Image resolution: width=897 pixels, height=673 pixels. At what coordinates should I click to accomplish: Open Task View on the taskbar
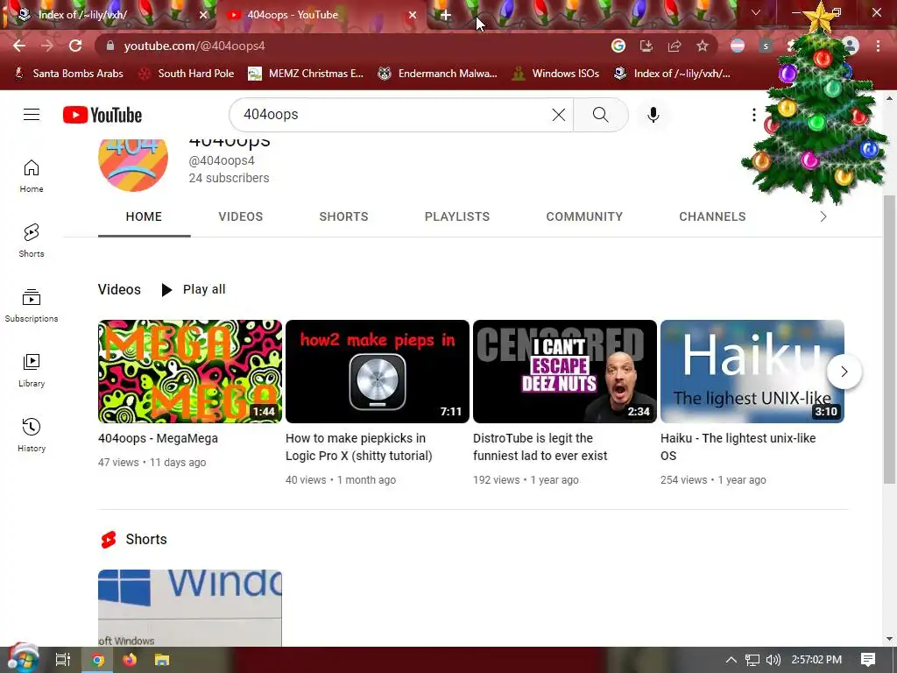pos(62,660)
